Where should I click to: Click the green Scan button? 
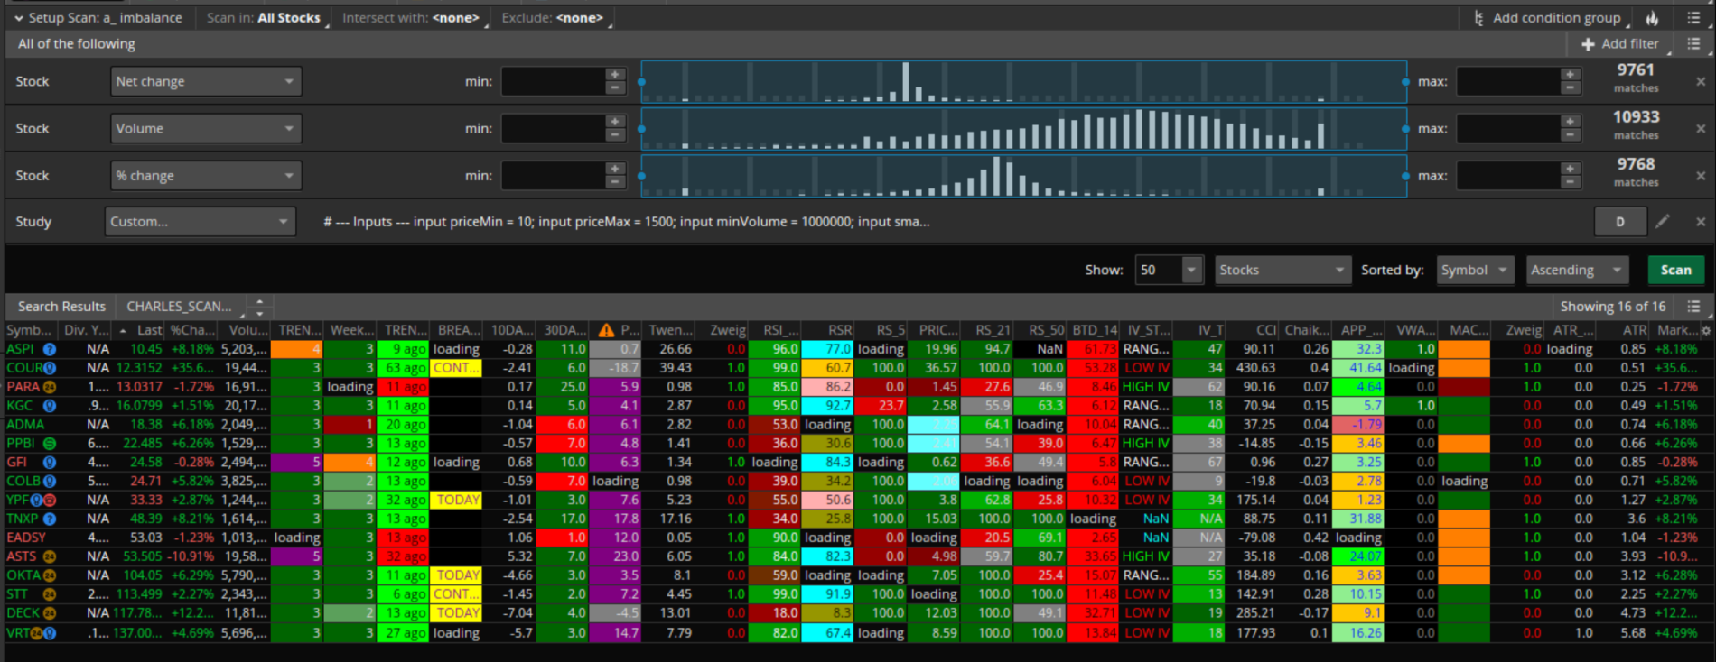click(x=1675, y=270)
